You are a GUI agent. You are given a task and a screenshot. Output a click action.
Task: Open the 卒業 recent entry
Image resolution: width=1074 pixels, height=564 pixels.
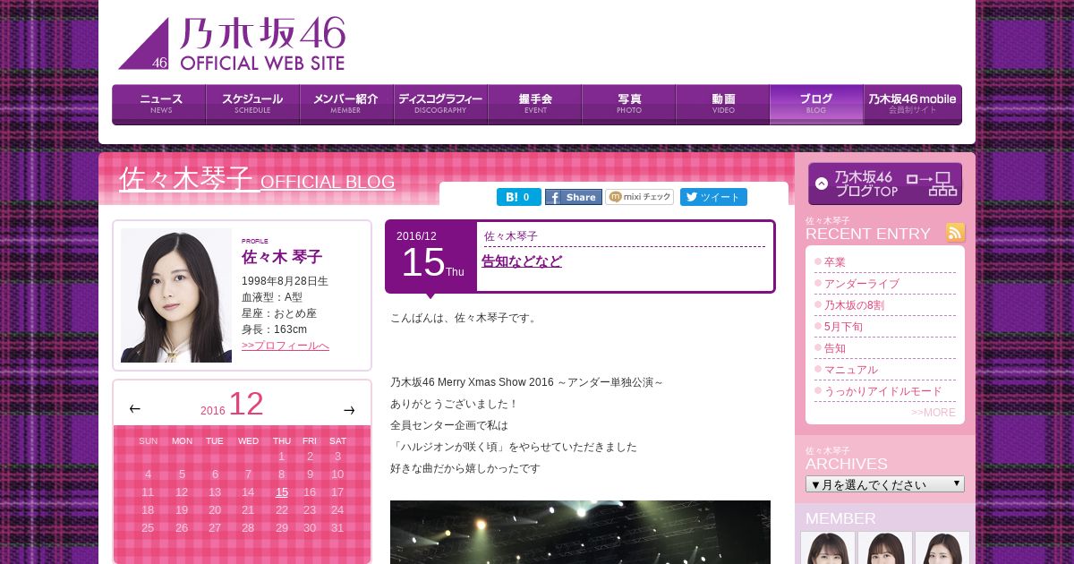click(834, 262)
